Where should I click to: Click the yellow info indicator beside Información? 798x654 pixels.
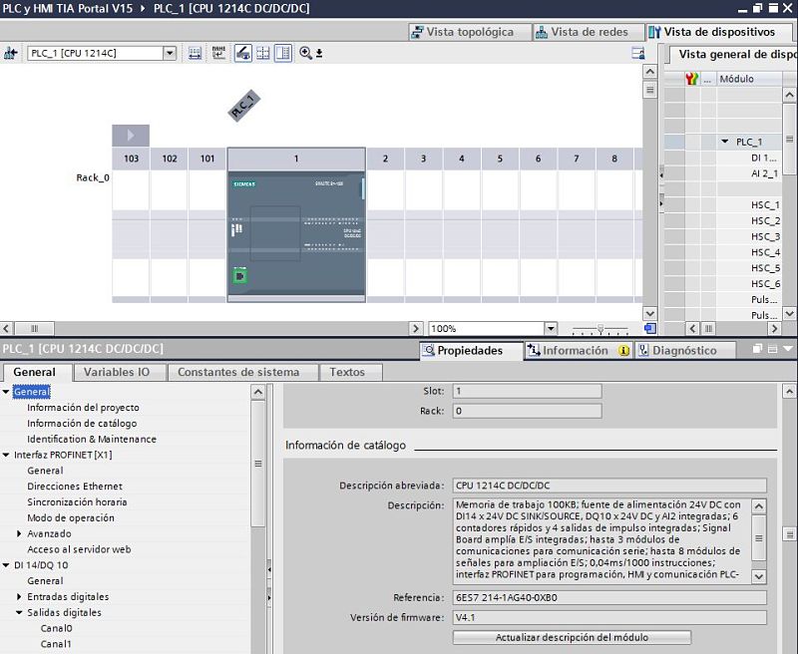click(x=624, y=351)
